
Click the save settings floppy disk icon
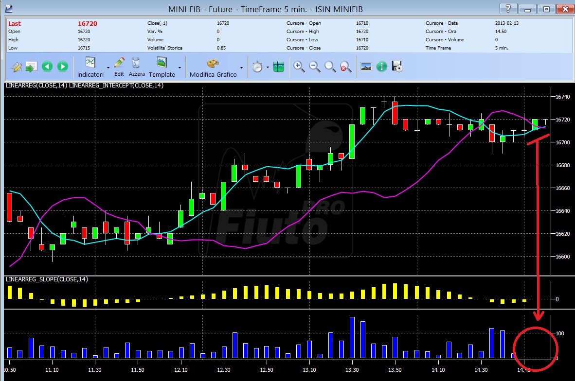click(x=397, y=67)
